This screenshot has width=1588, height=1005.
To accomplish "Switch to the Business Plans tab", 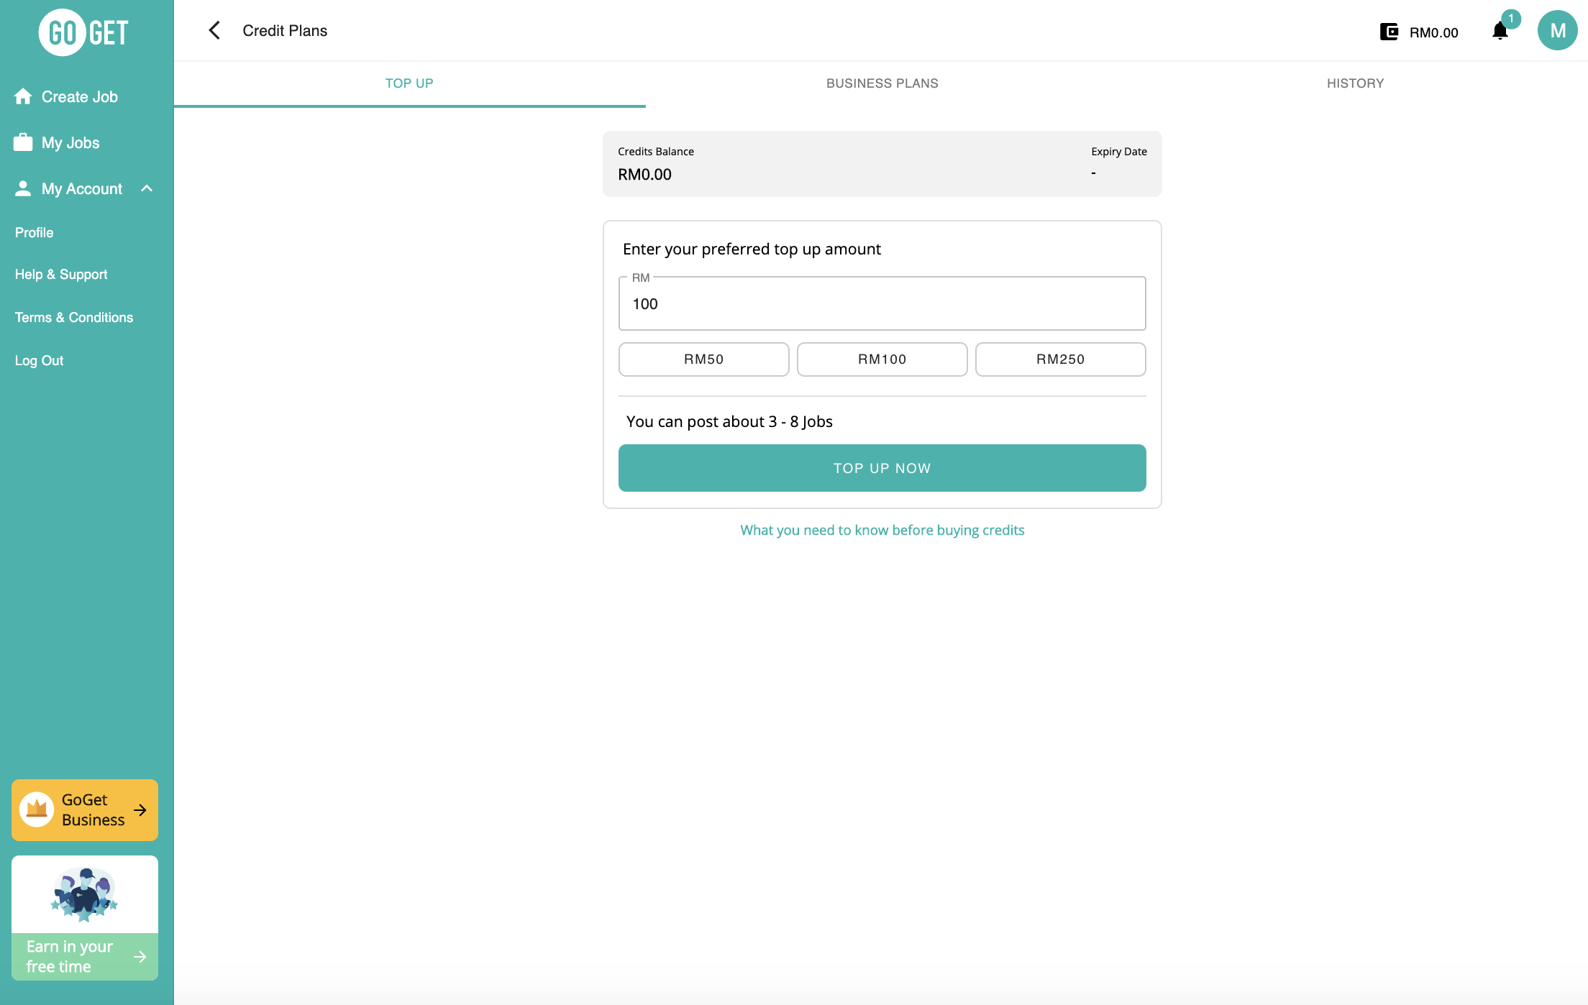I will (882, 83).
